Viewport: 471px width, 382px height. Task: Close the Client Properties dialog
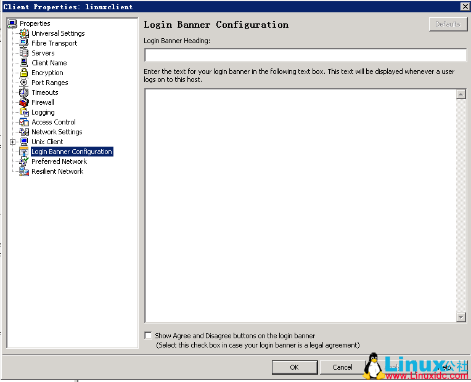tap(465, 6)
